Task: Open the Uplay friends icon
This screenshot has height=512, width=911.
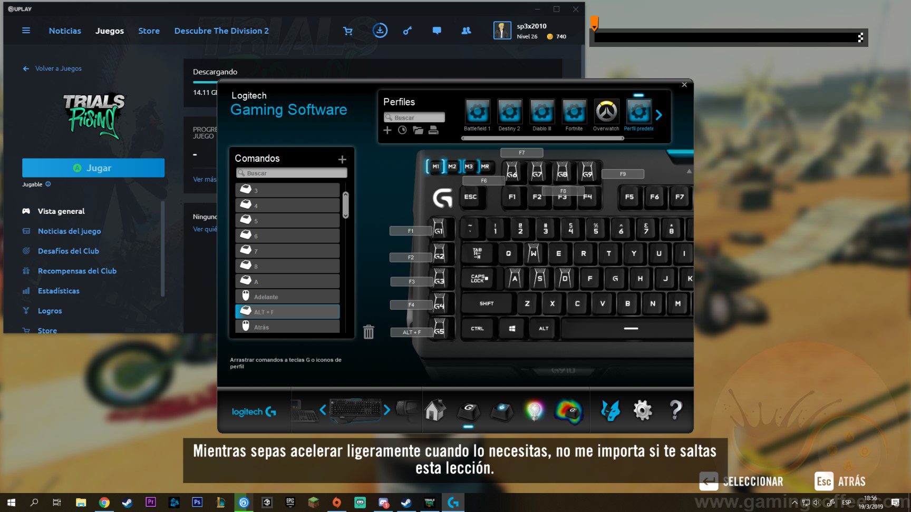Action: click(x=466, y=31)
